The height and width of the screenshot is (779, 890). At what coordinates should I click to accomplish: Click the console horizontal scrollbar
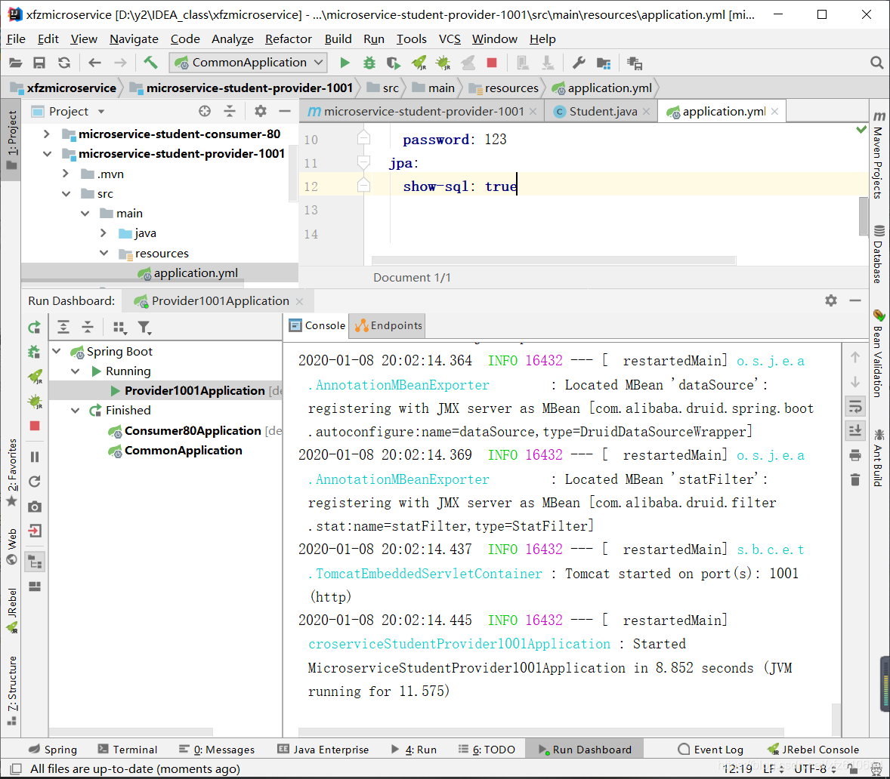pyautogui.click(x=541, y=732)
